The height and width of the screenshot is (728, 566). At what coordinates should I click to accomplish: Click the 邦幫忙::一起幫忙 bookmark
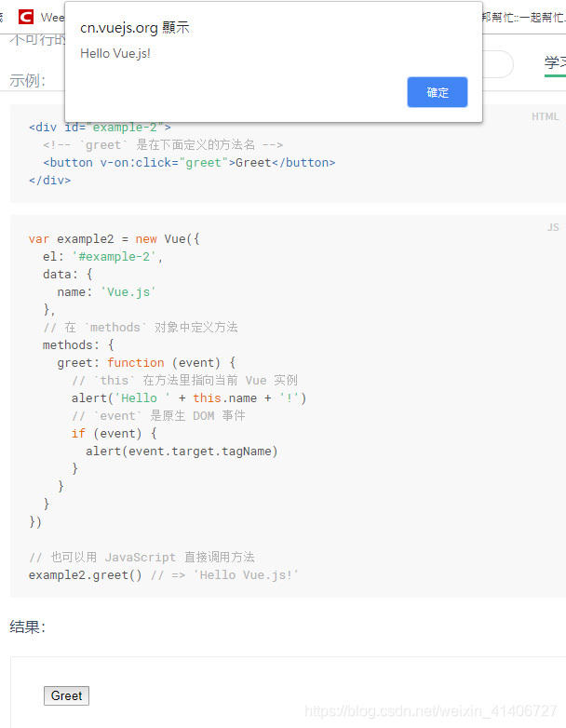[523, 17]
